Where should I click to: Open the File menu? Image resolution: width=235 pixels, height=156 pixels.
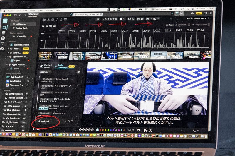pos(19,11)
